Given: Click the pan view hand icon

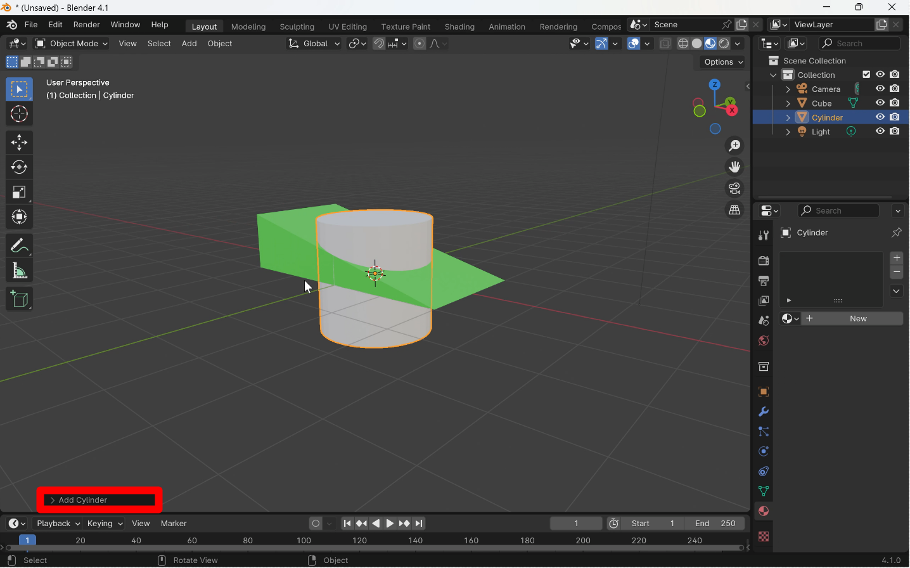Looking at the screenshot, I should click(x=734, y=167).
